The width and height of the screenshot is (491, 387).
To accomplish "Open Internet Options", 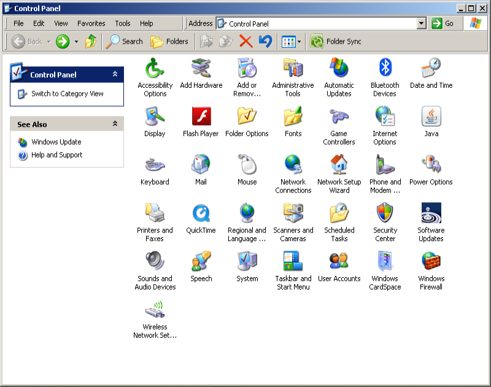I will click(x=385, y=126).
